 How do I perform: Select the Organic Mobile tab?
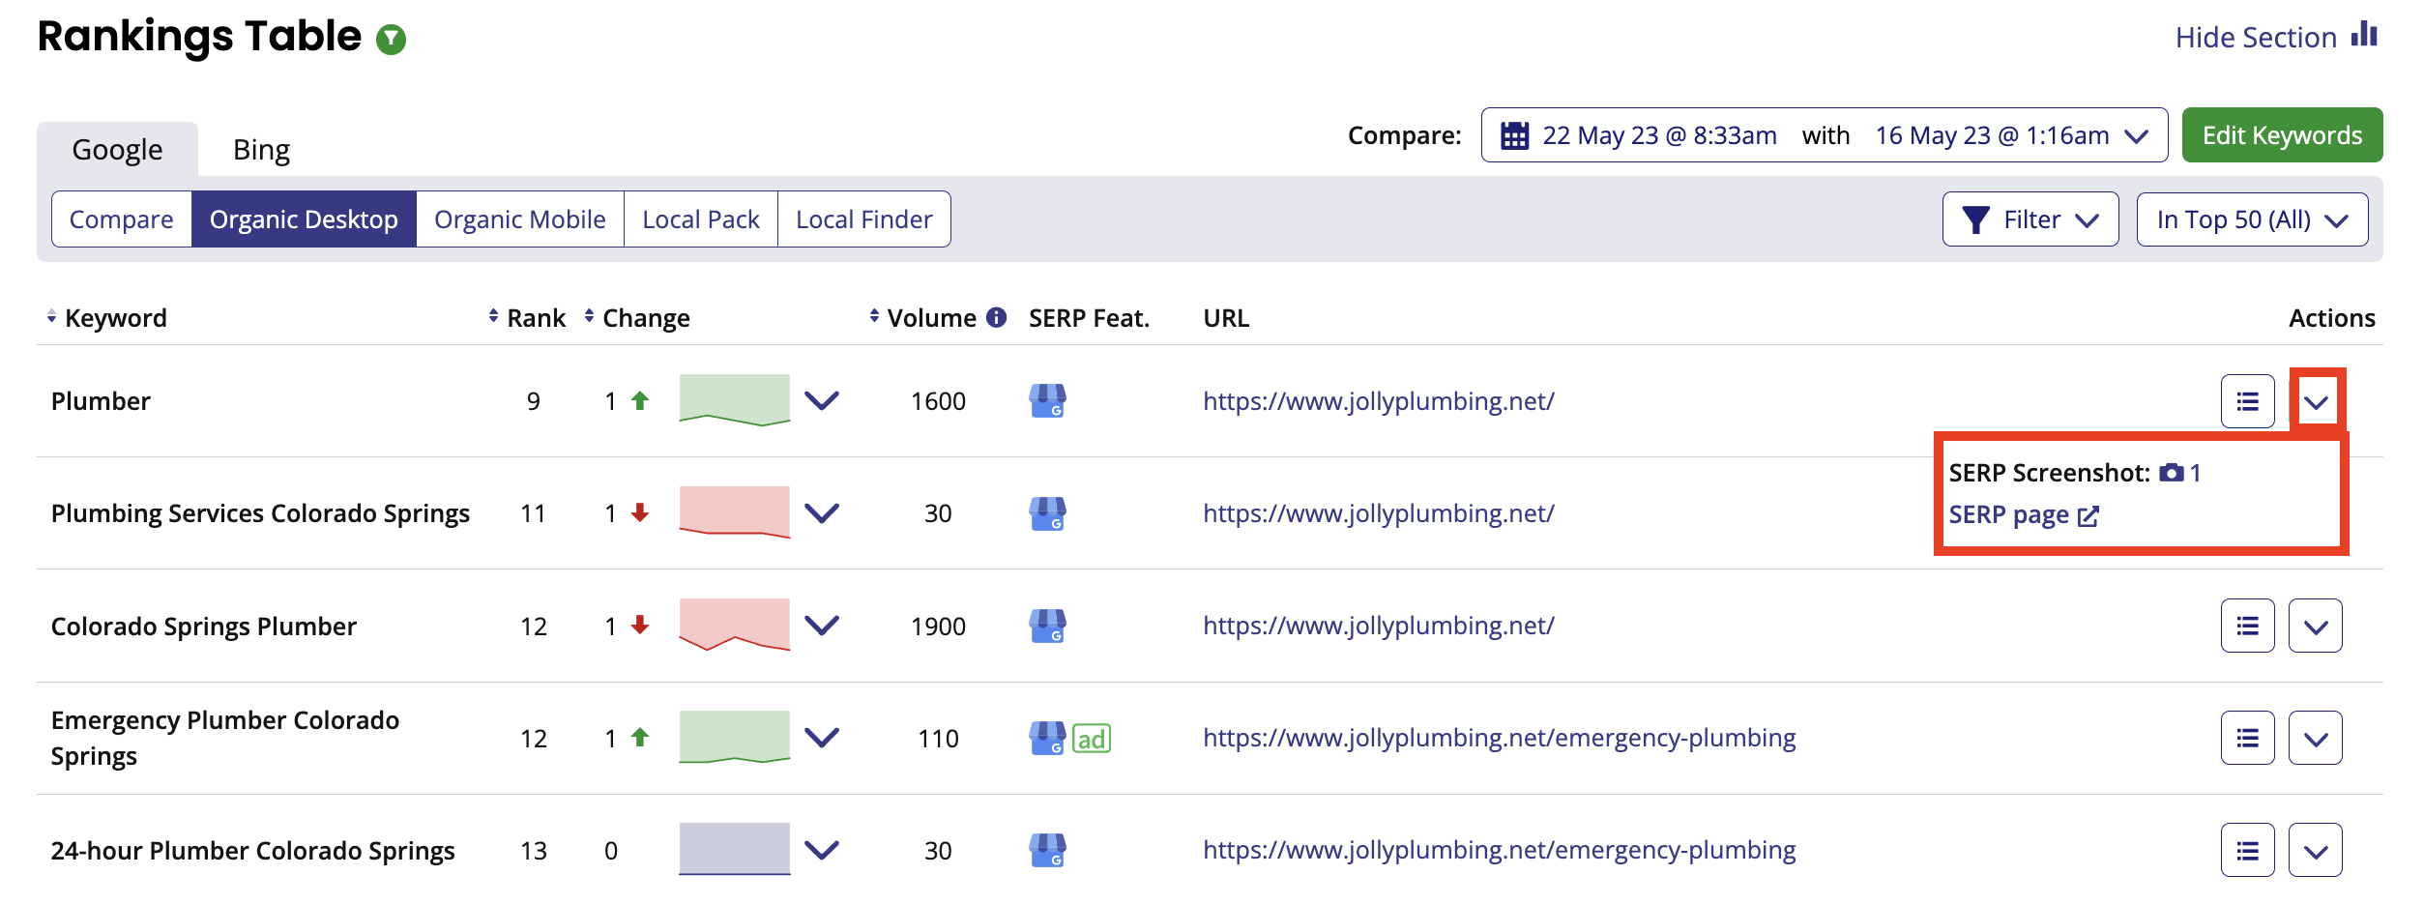pyautogui.click(x=520, y=219)
